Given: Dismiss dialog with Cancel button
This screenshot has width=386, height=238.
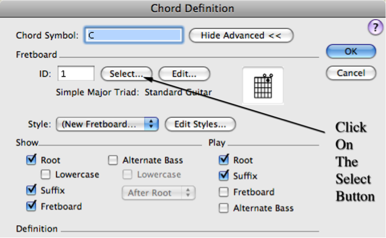Looking at the screenshot, I should click(x=351, y=73).
